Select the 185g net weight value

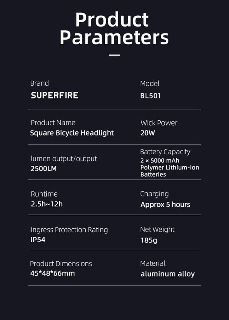coord(149,240)
